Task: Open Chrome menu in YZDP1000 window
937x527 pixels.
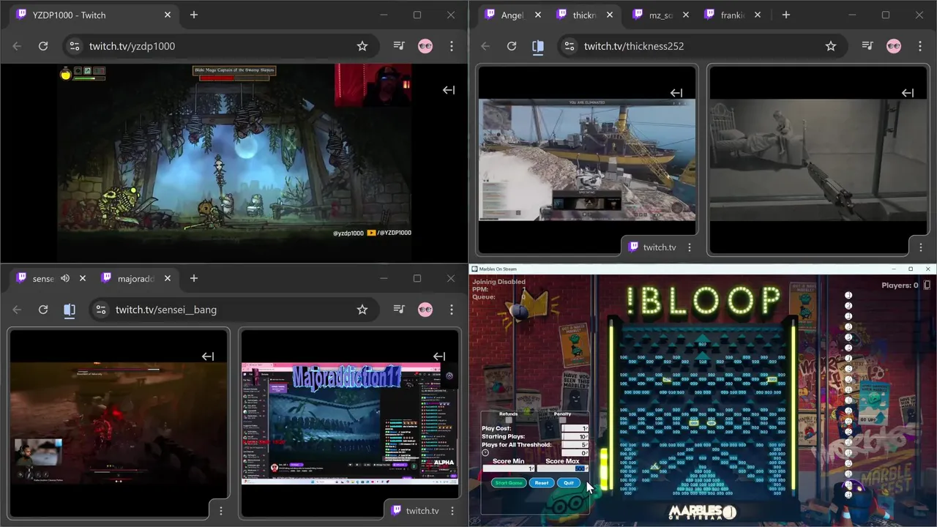Action: tap(452, 46)
